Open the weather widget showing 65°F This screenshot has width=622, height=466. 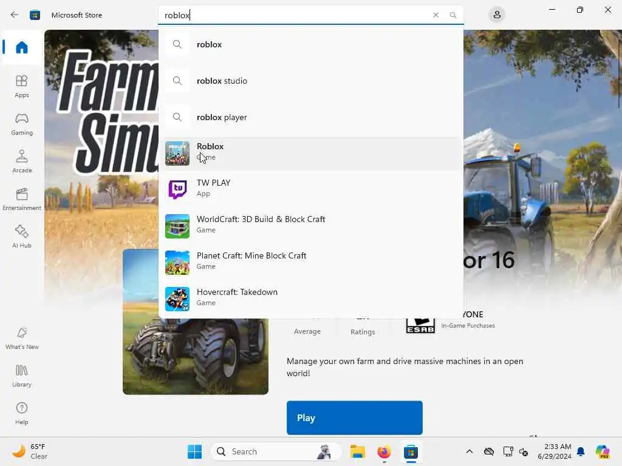coord(30,451)
